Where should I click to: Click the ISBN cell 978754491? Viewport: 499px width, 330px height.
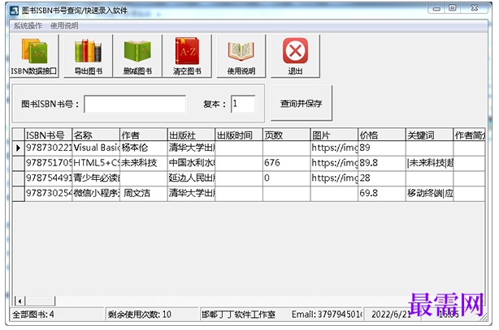(x=49, y=178)
